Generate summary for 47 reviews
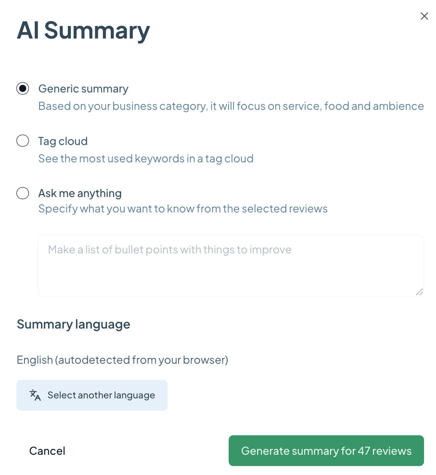The image size is (436, 475). [x=326, y=451]
